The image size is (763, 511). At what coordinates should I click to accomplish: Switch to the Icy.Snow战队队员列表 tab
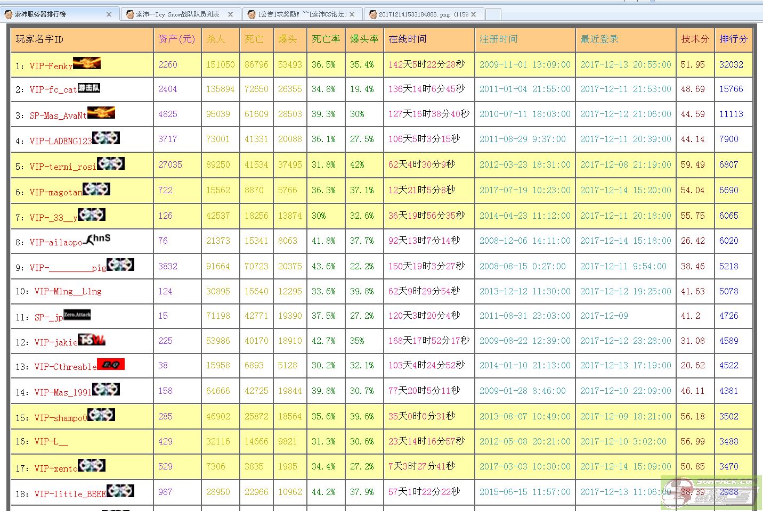177,14
